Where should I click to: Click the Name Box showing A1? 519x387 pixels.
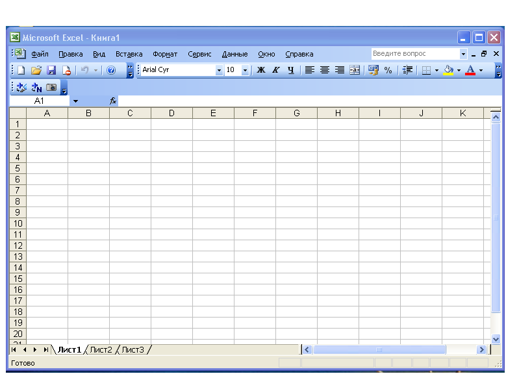[39, 101]
